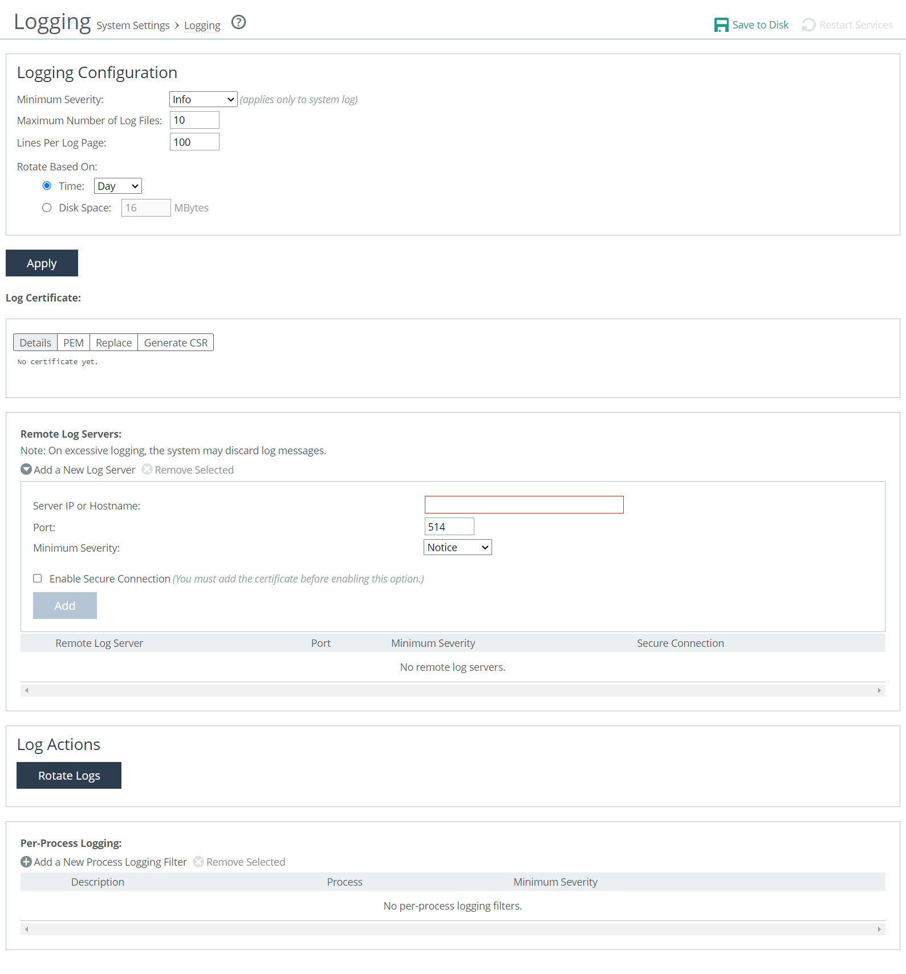Click Remove Selected icon under Per-Process Logging

click(x=198, y=862)
